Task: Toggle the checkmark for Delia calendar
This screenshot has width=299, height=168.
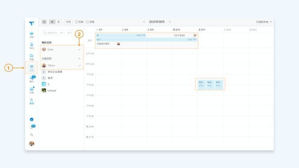Action: [79, 50]
